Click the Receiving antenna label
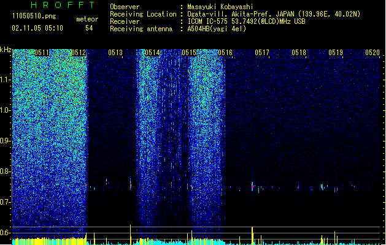The width and height of the screenshot is (386, 245). click(x=141, y=29)
